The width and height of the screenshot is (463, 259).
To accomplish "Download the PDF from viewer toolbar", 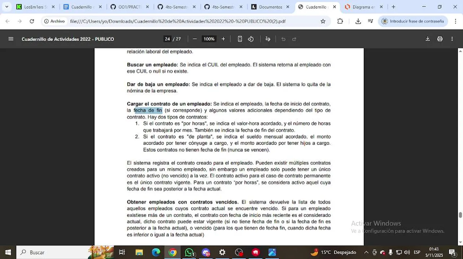I will [x=428, y=39].
